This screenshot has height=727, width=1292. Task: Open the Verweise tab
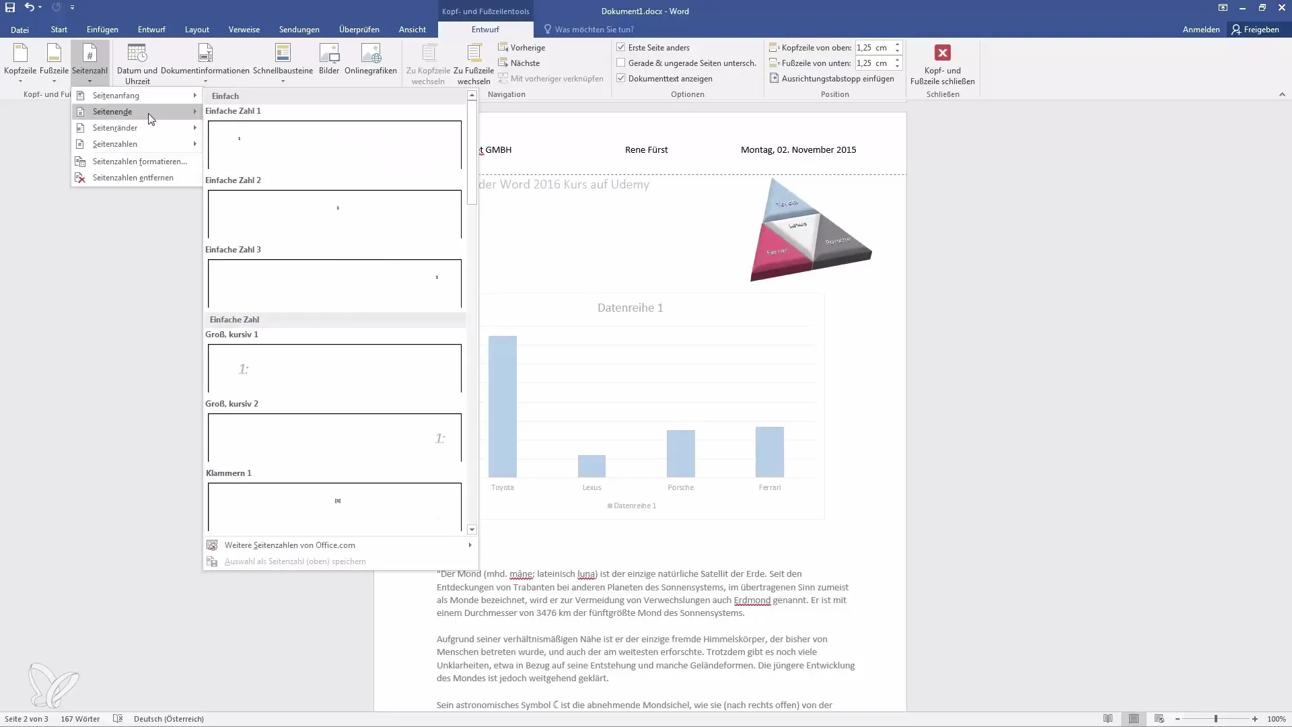point(244,30)
